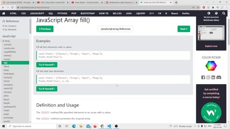
Task: Open File Explorer from taskbar
Action: (81, 126)
